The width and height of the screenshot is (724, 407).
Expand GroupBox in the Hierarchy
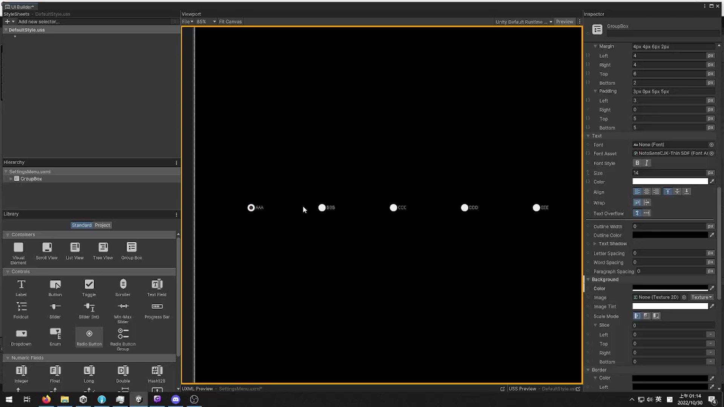pos(11,179)
